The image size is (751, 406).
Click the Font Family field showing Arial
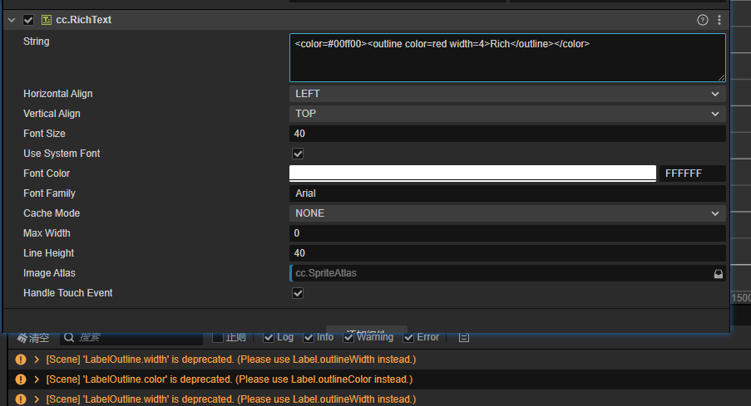(507, 193)
